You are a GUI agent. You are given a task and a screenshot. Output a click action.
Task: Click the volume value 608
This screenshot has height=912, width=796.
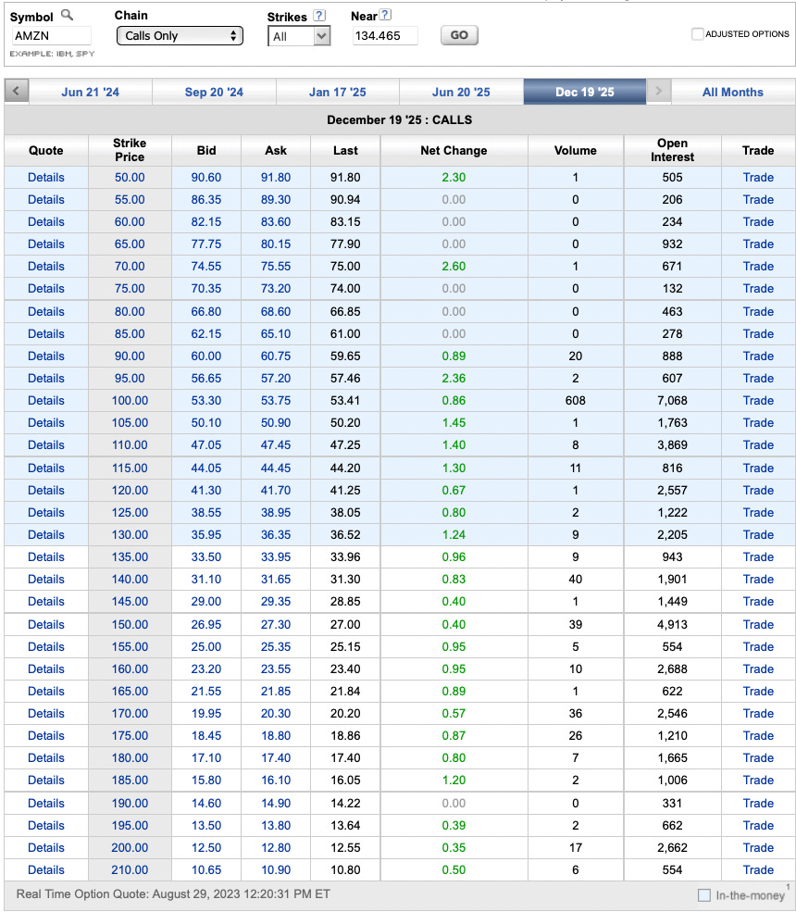tap(575, 400)
